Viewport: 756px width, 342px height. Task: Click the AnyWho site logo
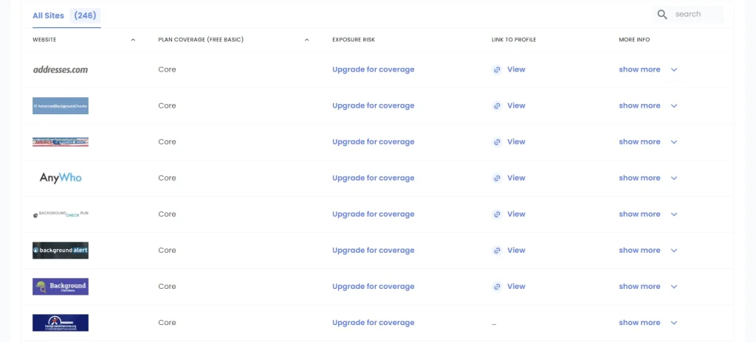click(x=61, y=178)
